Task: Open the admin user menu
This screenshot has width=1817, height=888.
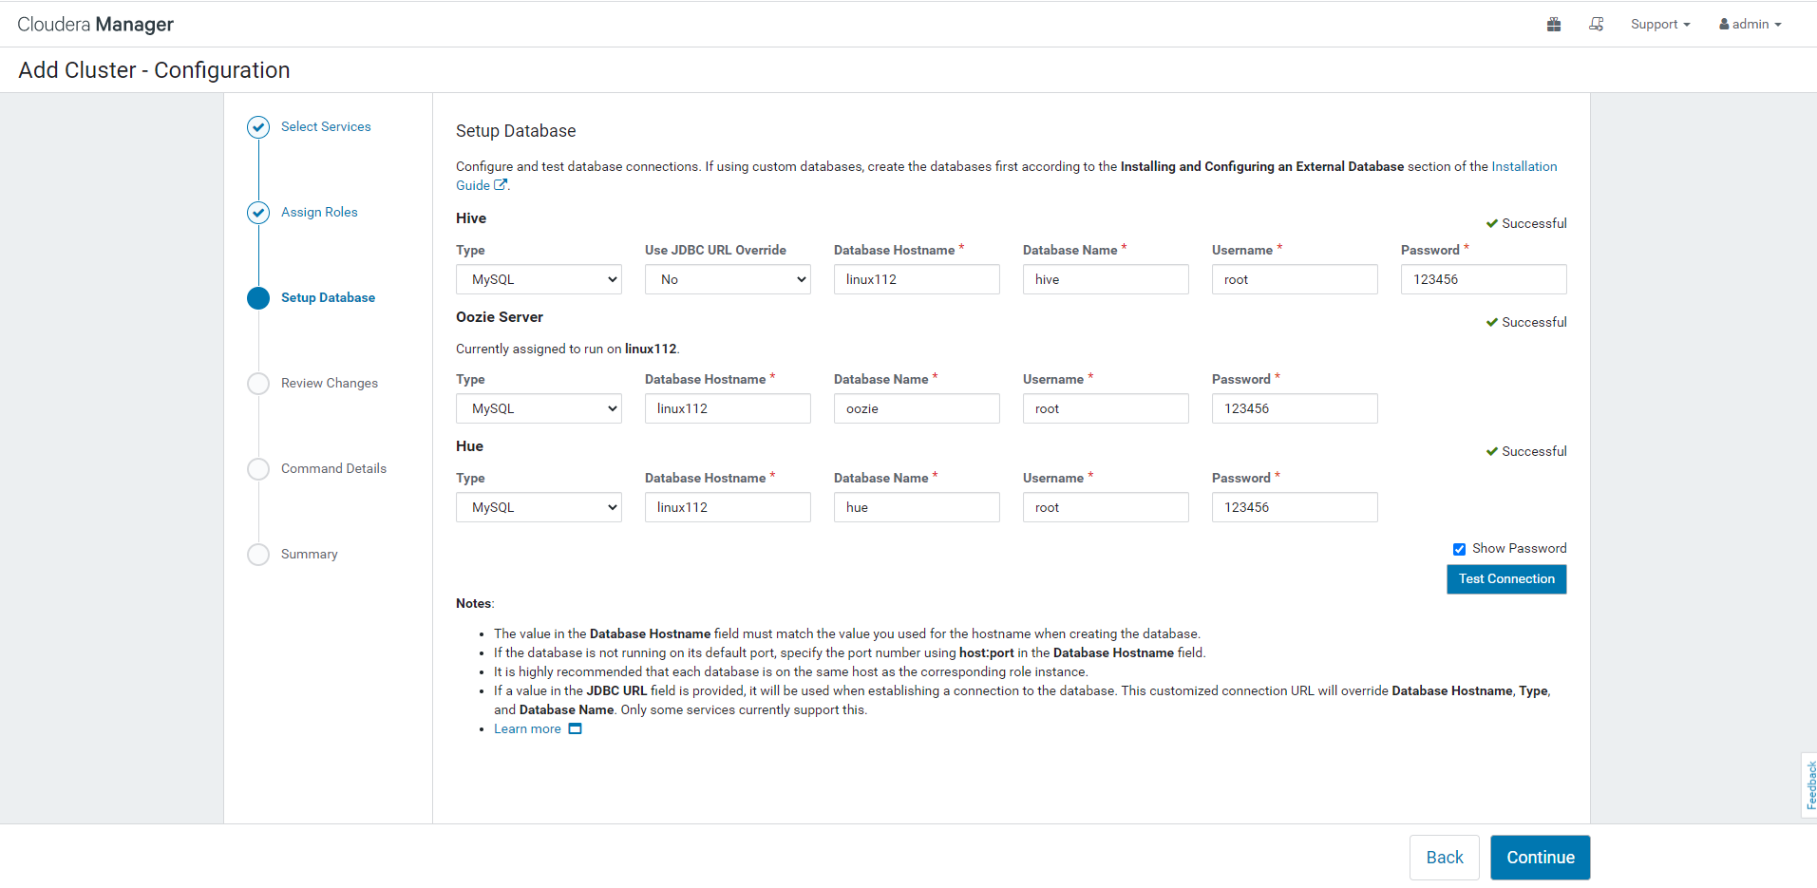Action: pos(1750,25)
